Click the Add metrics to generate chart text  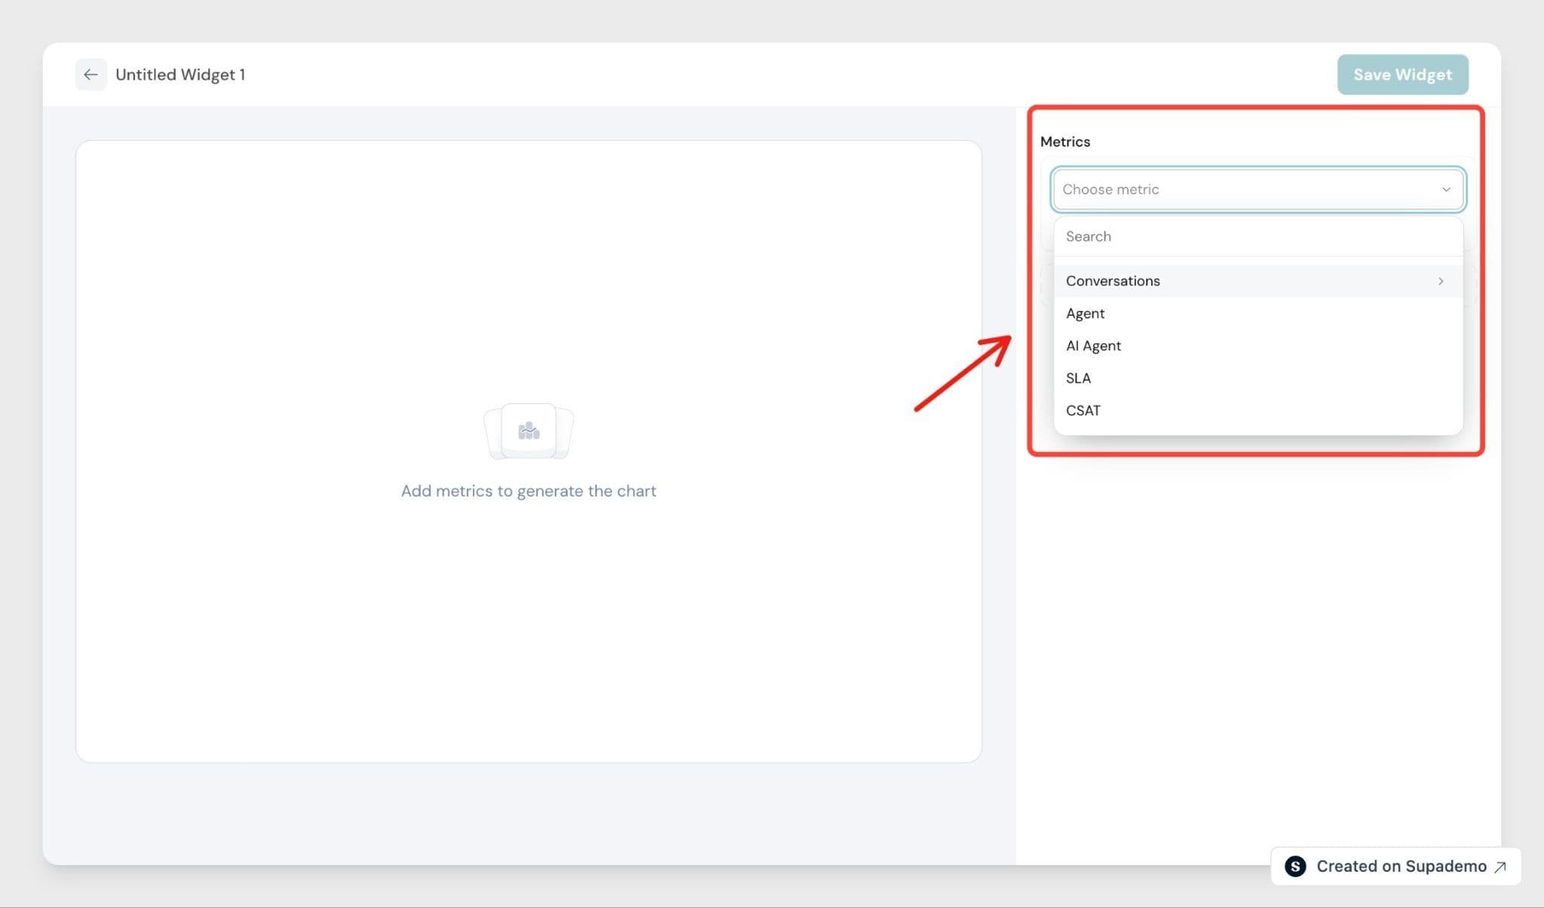[528, 491]
